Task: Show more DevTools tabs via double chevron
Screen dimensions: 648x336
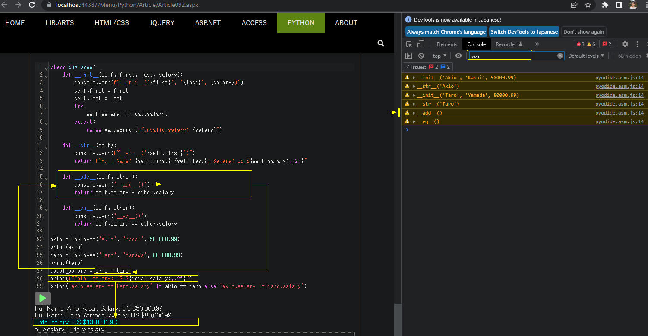Action: [x=537, y=44]
